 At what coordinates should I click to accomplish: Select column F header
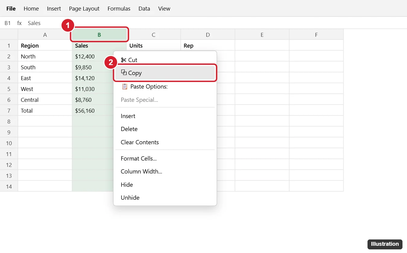[x=316, y=35]
